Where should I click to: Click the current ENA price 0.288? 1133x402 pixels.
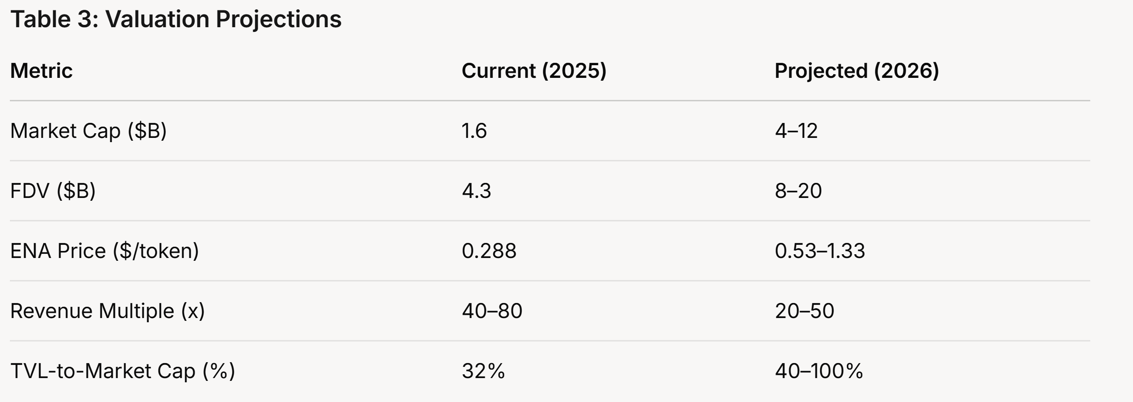pyautogui.click(x=489, y=251)
